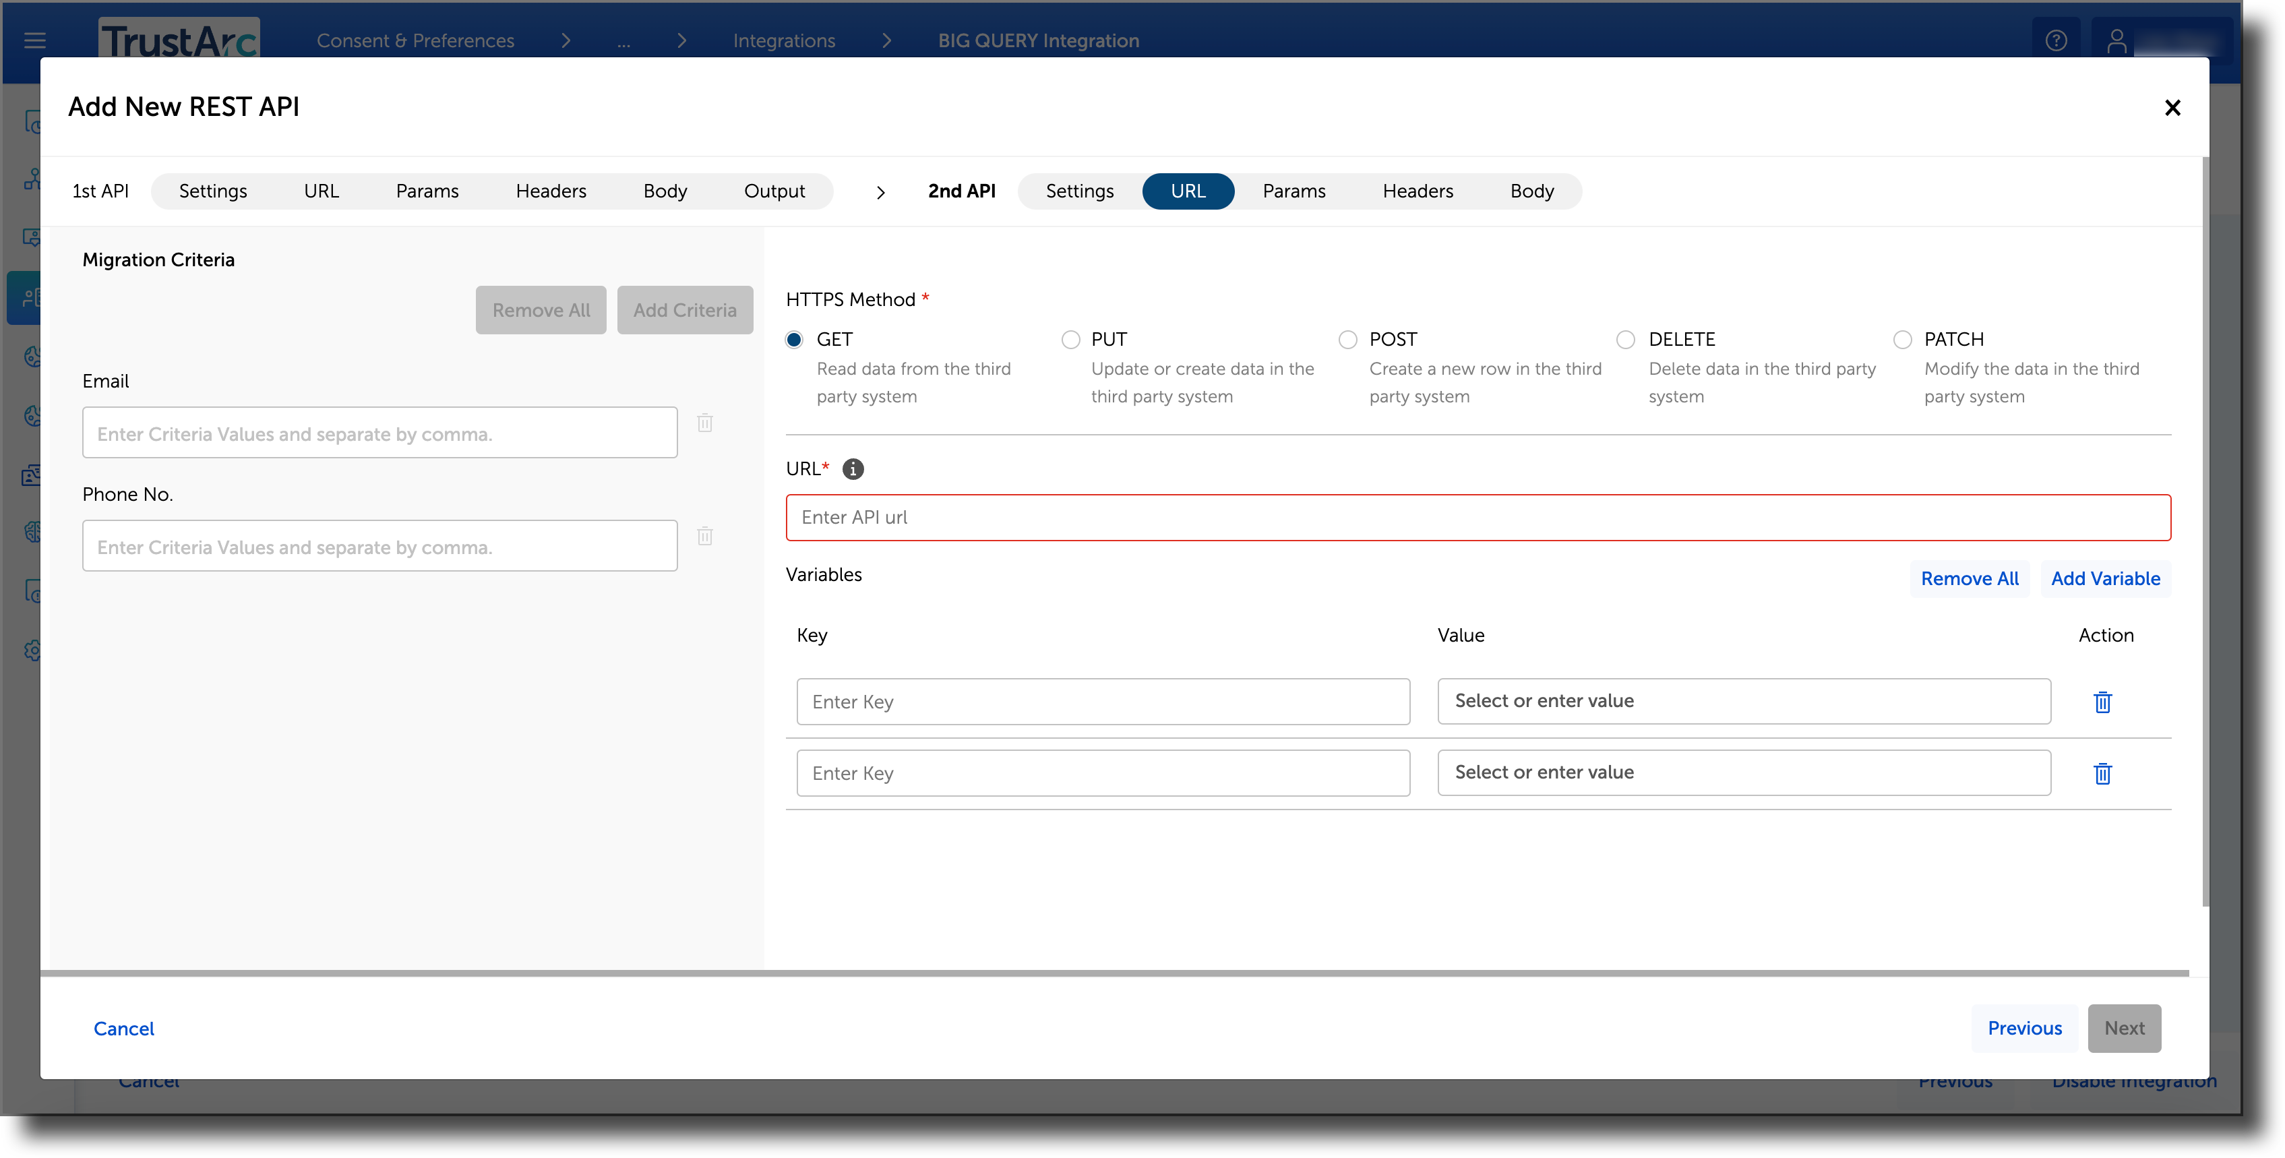
Task: Close the Add New REST API dialog
Action: [x=2172, y=107]
